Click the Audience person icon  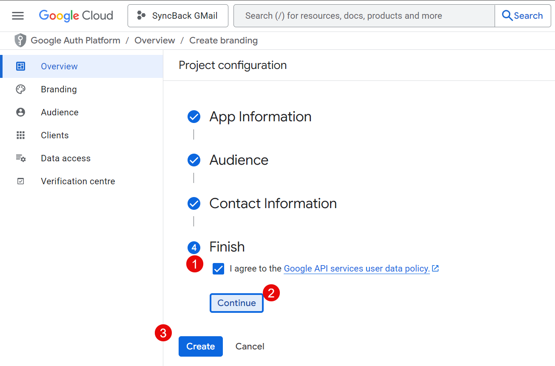pos(20,112)
